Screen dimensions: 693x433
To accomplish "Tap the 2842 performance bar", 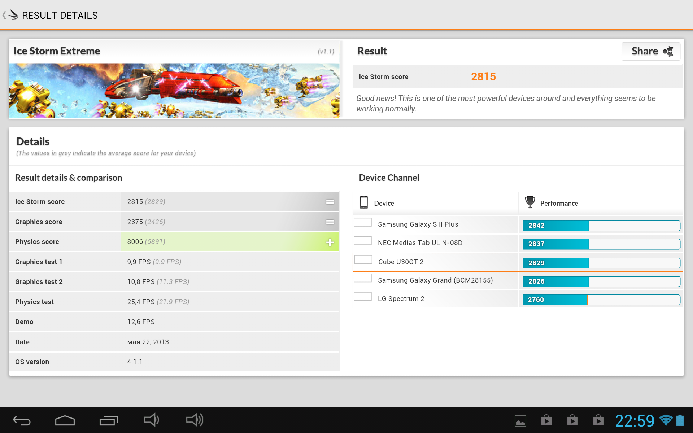I will pos(601,226).
